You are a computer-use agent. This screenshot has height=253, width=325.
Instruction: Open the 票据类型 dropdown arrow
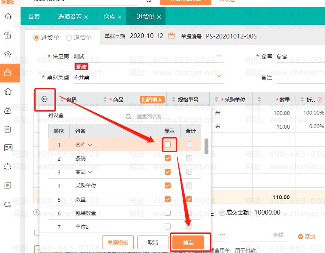pyautogui.click(x=219, y=76)
